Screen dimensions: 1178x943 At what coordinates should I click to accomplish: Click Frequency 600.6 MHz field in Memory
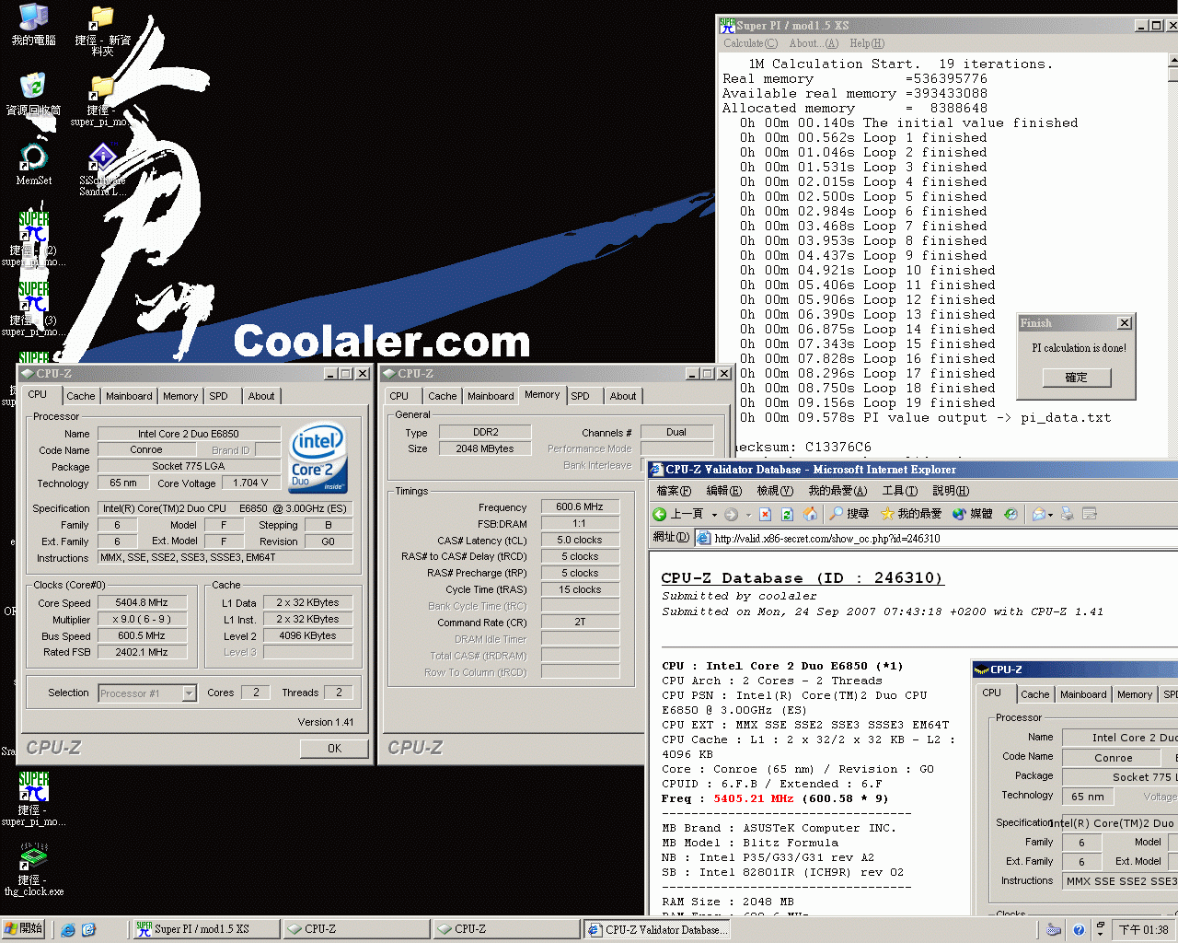[x=580, y=507]
